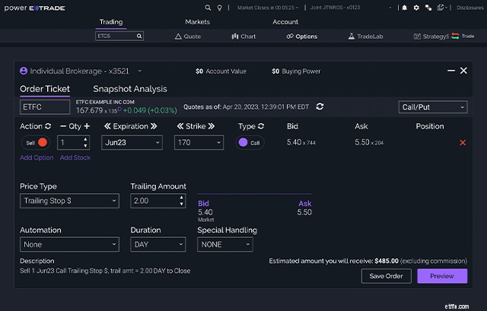Click the Trailing Amount stepper arrows
Viewport: 487px width, 311px height.
pyautogui.click(x=181, y=201)
